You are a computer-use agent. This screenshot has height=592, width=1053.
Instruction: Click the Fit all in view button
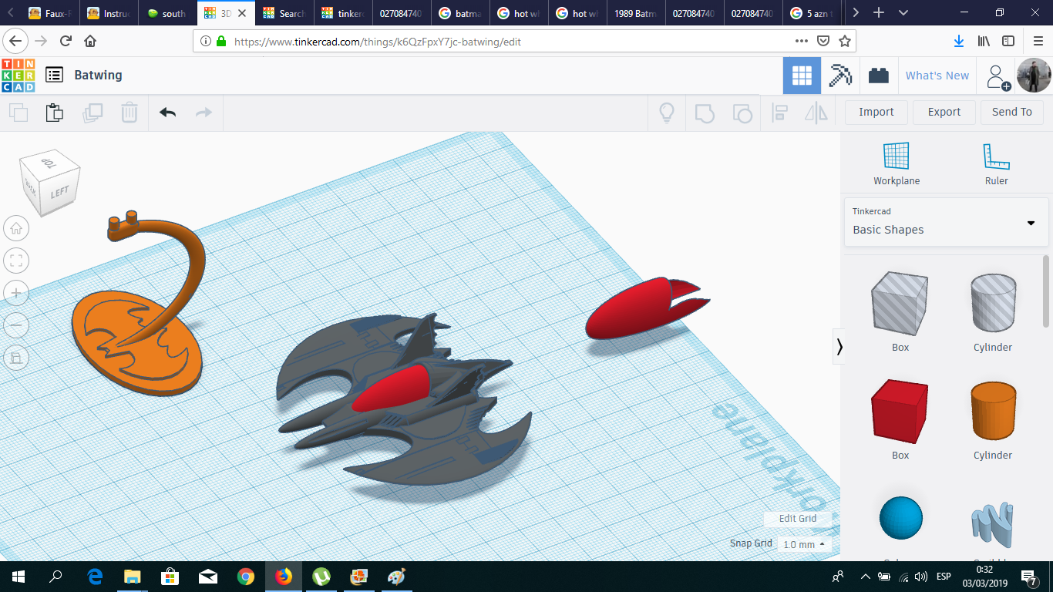tap(16, 261)
